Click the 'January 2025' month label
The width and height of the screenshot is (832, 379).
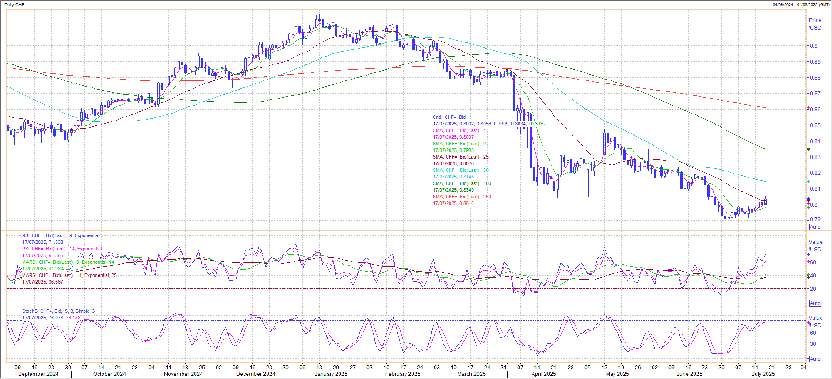pyautogui.click(x=331, y=374)
